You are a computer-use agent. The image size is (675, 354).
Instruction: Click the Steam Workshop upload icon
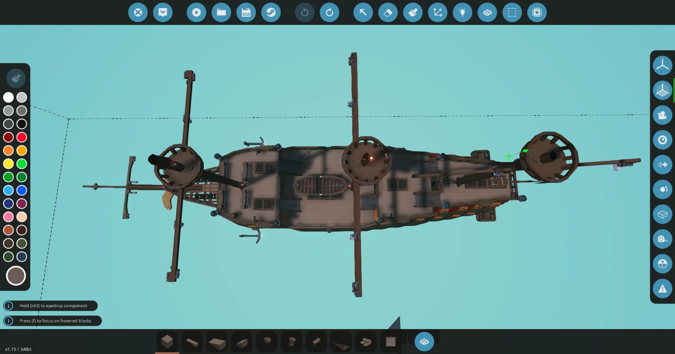(271, 13)
